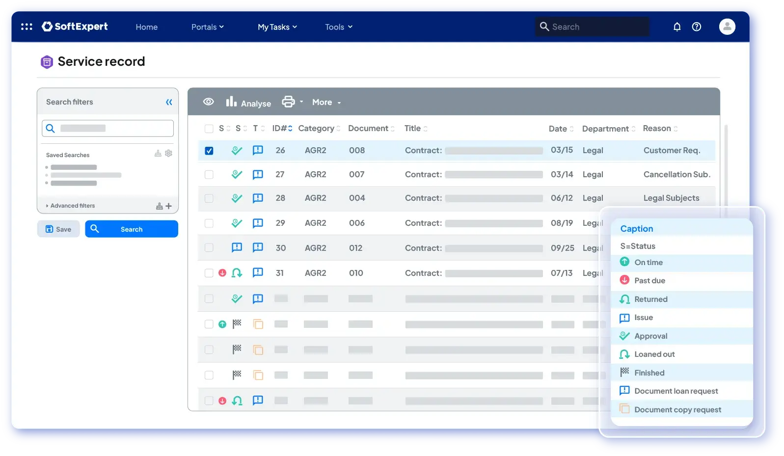
Task: Click the printer icon
Action: pos(288,102)
